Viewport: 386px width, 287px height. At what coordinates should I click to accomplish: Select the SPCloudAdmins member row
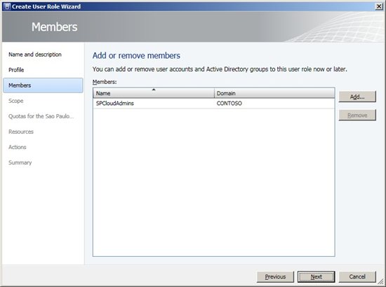[x=213, y=104]
